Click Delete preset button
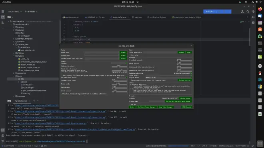 tap(185, 98)
